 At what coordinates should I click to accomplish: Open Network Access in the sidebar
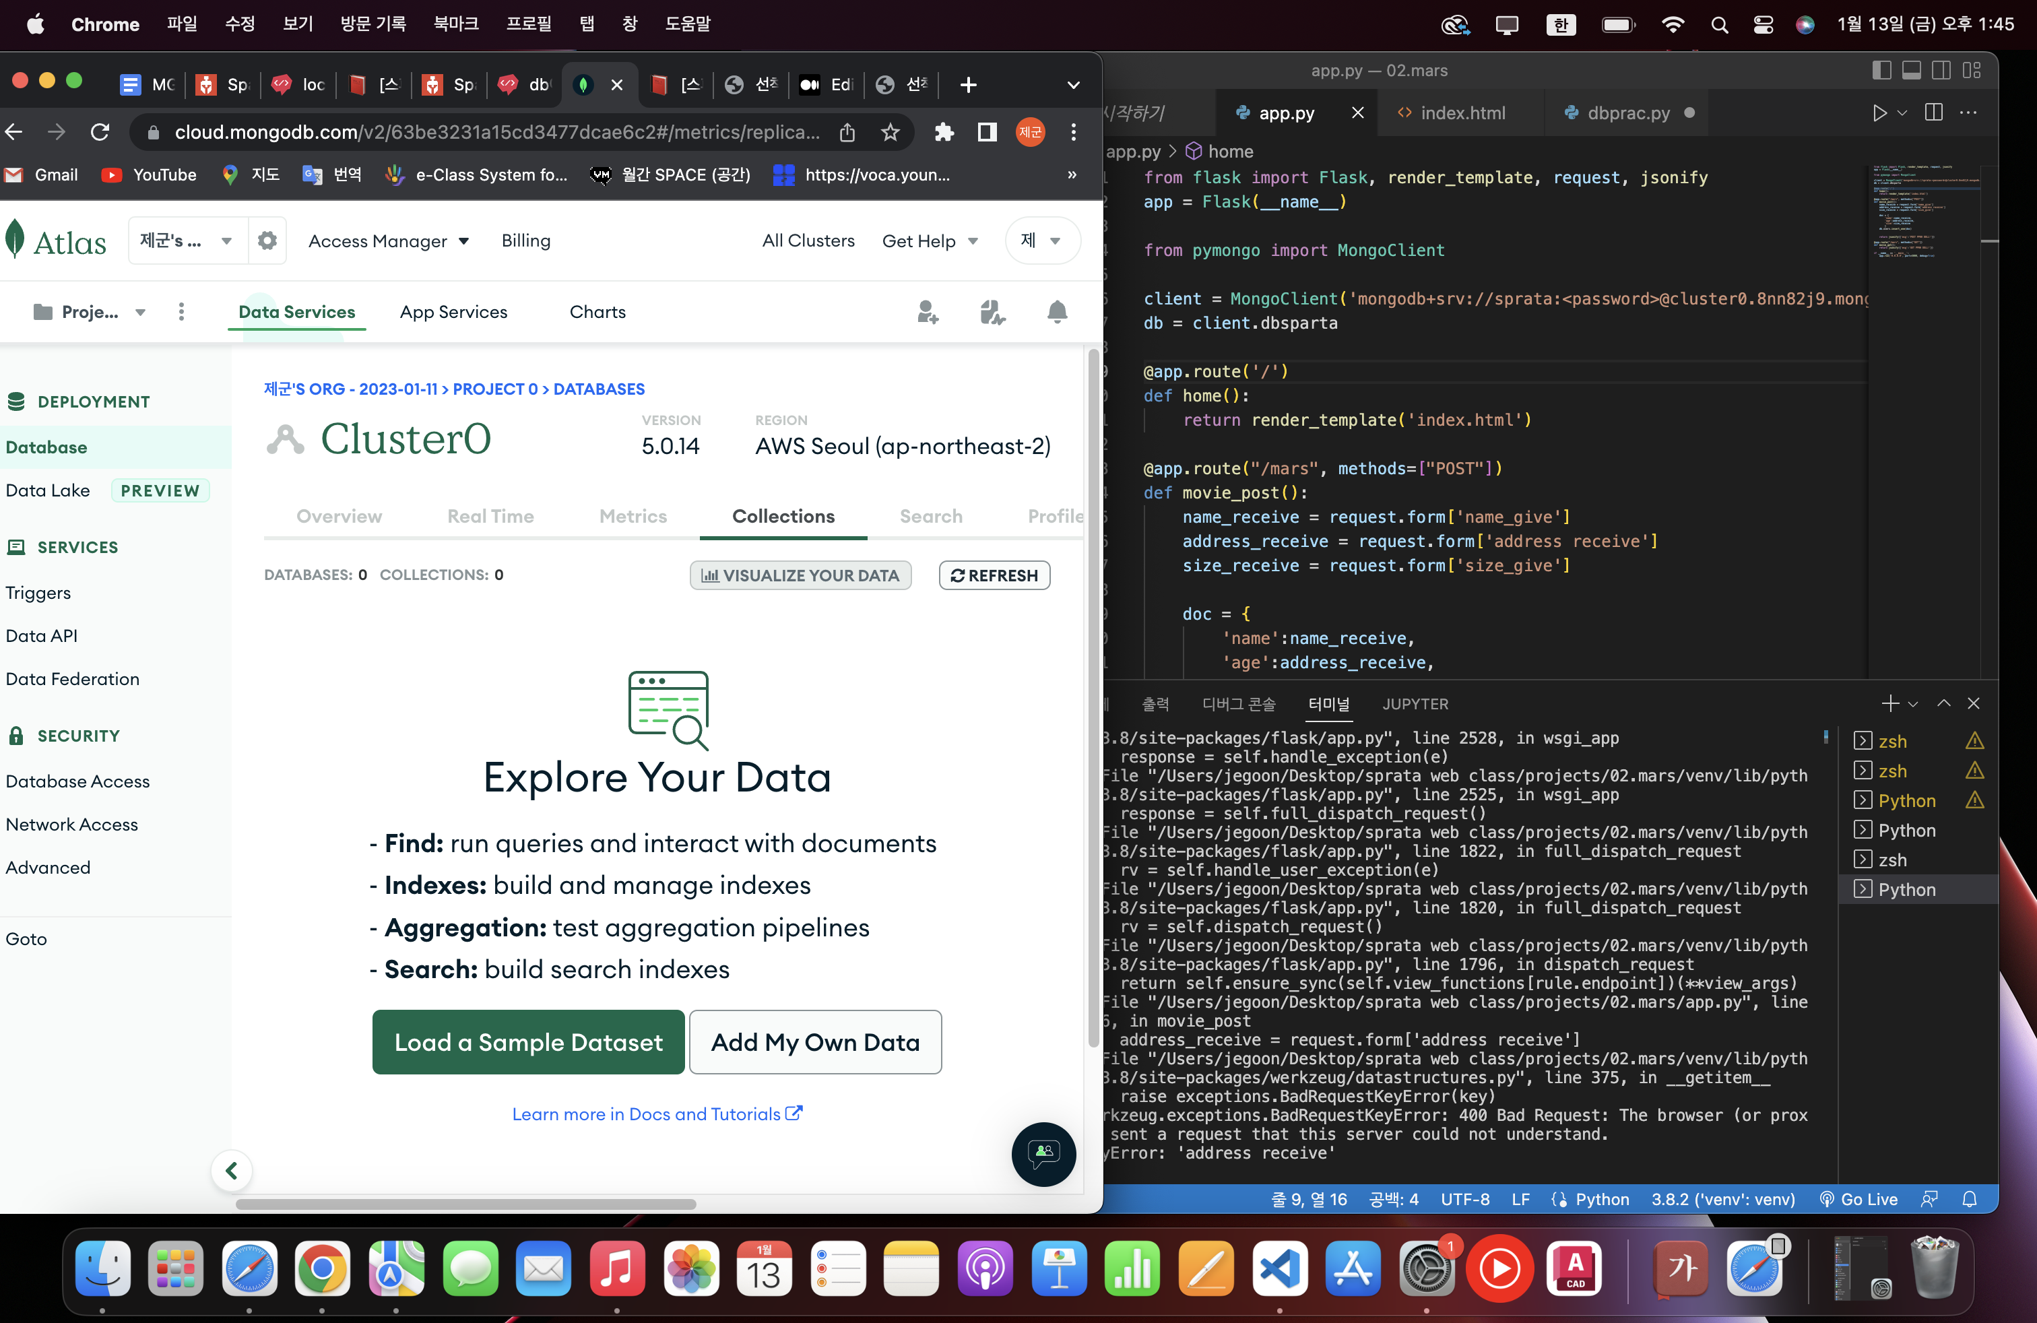tap(72, 824)
